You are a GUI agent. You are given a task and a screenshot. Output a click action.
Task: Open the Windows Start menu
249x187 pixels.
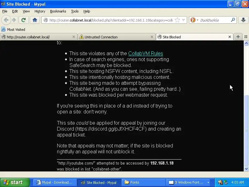[x=15, y=182]
